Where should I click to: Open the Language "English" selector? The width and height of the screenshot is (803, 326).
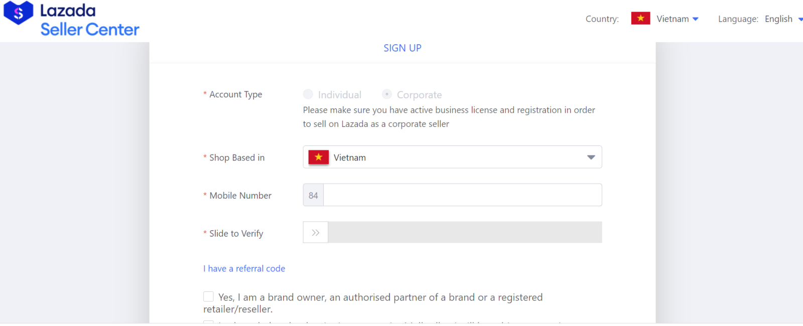pos(778,19)
